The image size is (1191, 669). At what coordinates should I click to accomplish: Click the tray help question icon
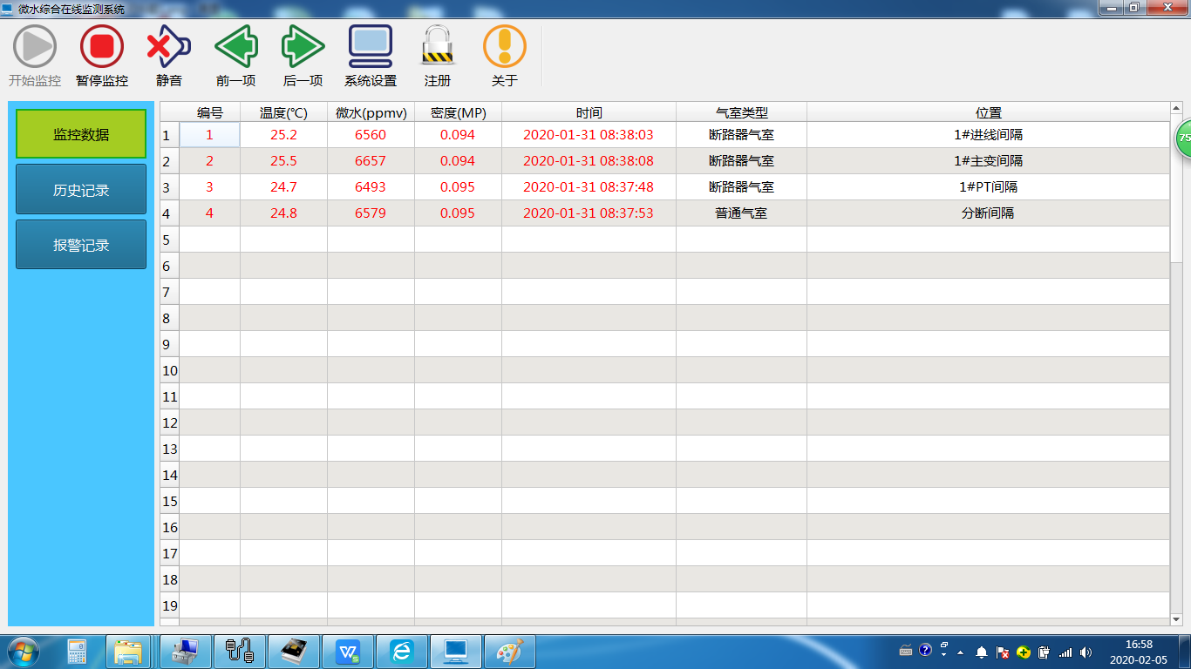pos(925,651)
